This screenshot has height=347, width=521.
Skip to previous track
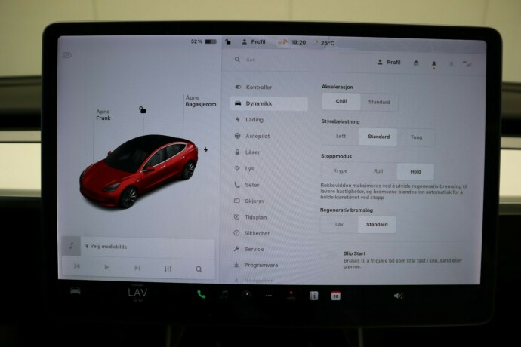click(77, 266)
